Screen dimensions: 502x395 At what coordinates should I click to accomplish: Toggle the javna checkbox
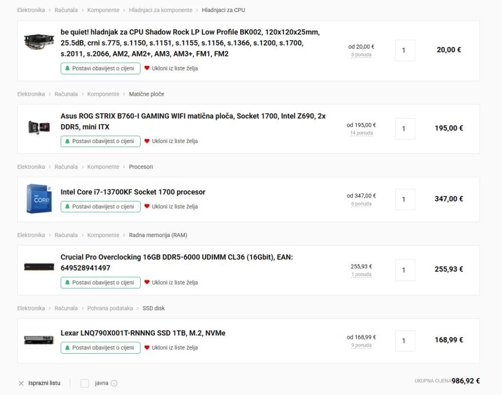tap(85, 383)
